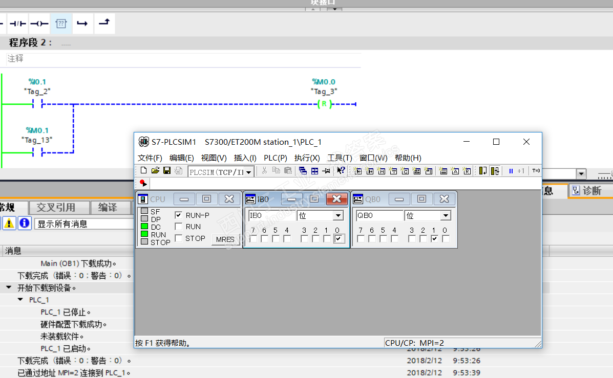Click the 注释 comment field

(184, 59)
